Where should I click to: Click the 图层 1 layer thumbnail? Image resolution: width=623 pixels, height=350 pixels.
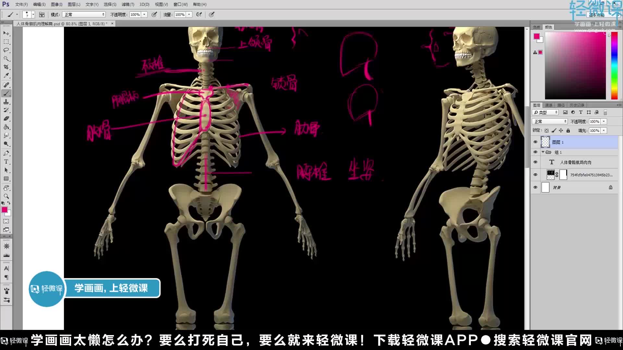[x=545, y=142]
